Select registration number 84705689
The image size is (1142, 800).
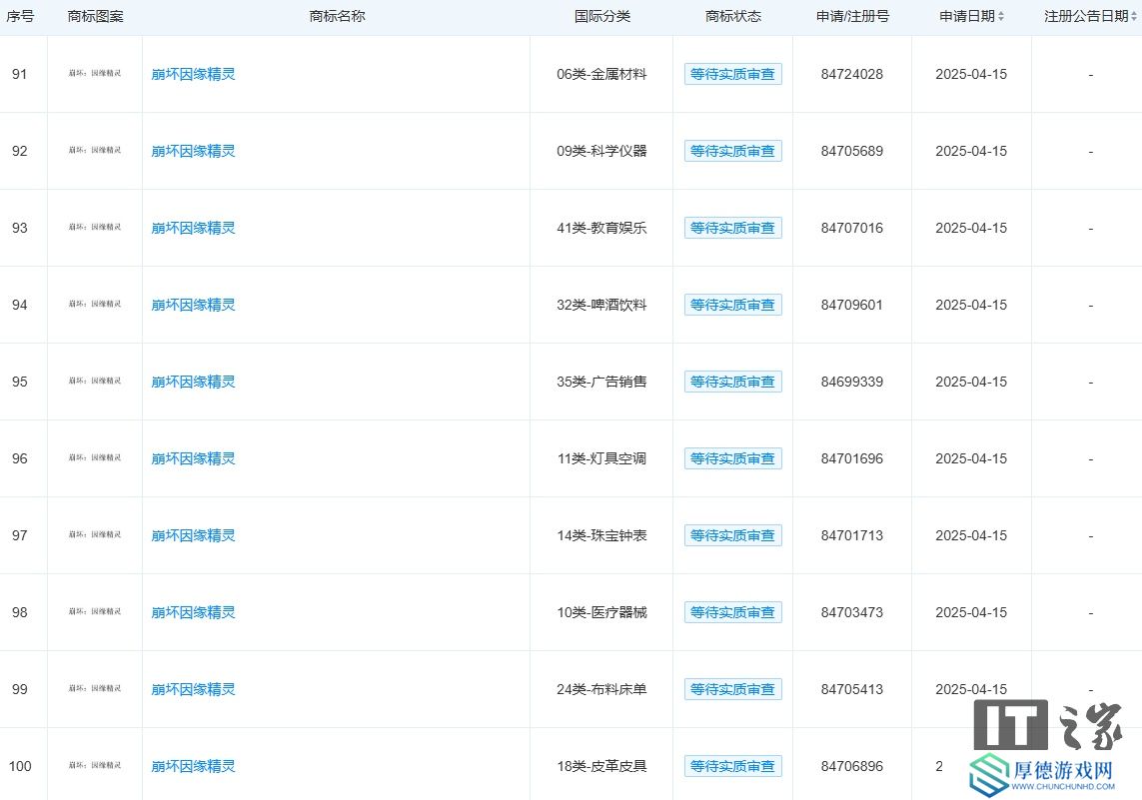(x=852, y=152)
